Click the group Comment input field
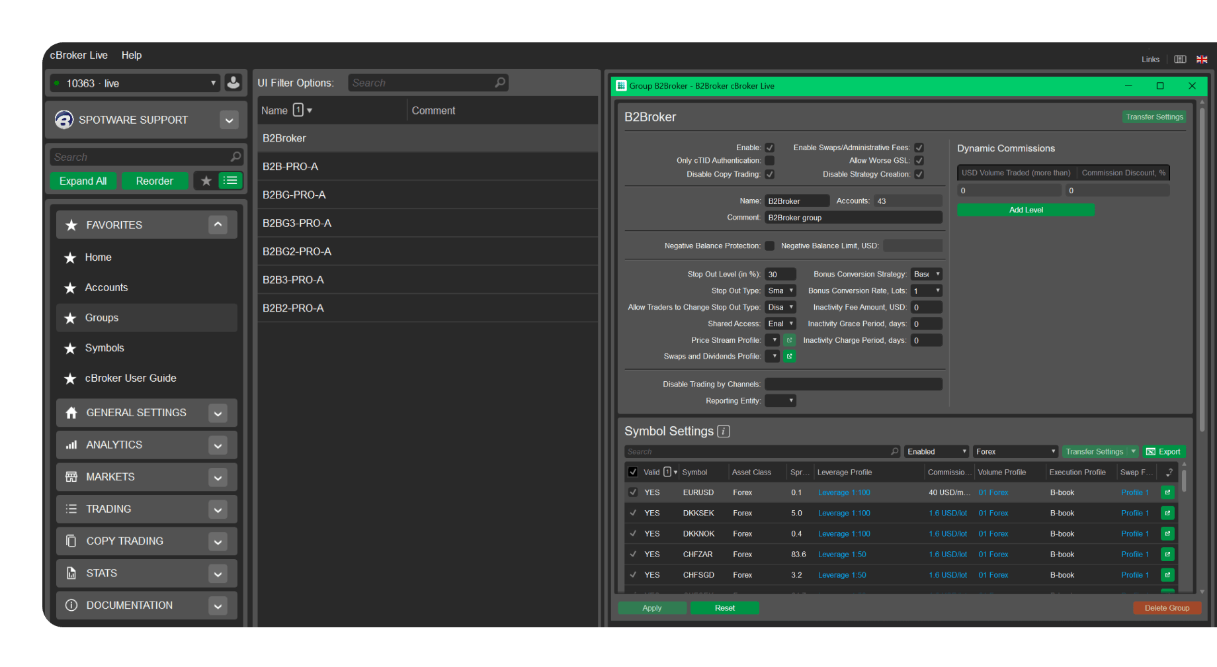 (853, 217)
